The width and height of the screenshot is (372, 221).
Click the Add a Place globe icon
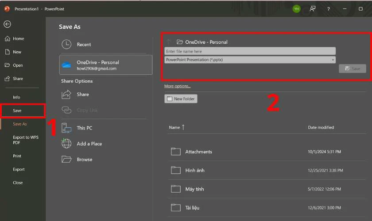click(66, 143)
